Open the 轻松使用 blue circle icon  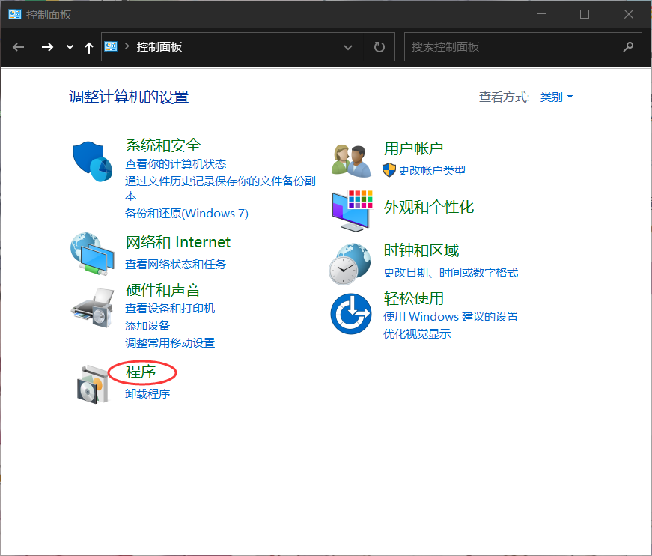[x=351, y=314]
